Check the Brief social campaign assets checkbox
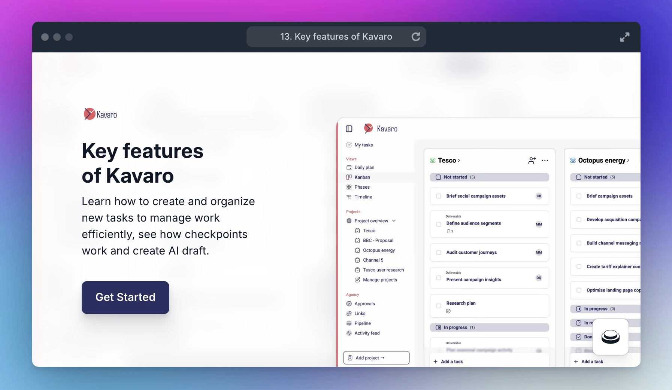The width and height of the screenshot is (672, 390). point(439,196)
